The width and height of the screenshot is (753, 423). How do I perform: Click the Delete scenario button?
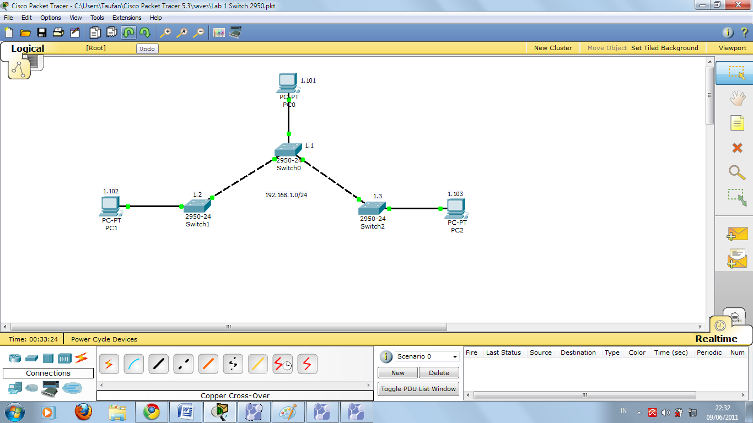tap(439, 373)
